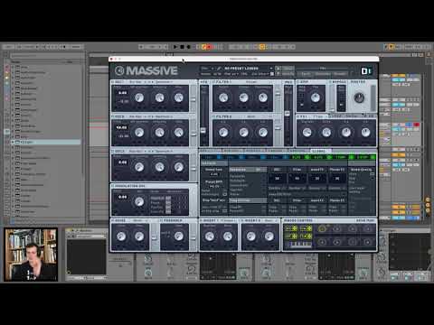The image size is (434, 325).
Task: Click FX1 last knob
Action: (x=365, y=133)
